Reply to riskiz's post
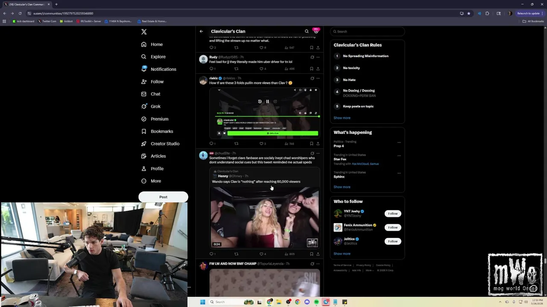The width and height of the screenshot is (547, 307). point(212,144)
